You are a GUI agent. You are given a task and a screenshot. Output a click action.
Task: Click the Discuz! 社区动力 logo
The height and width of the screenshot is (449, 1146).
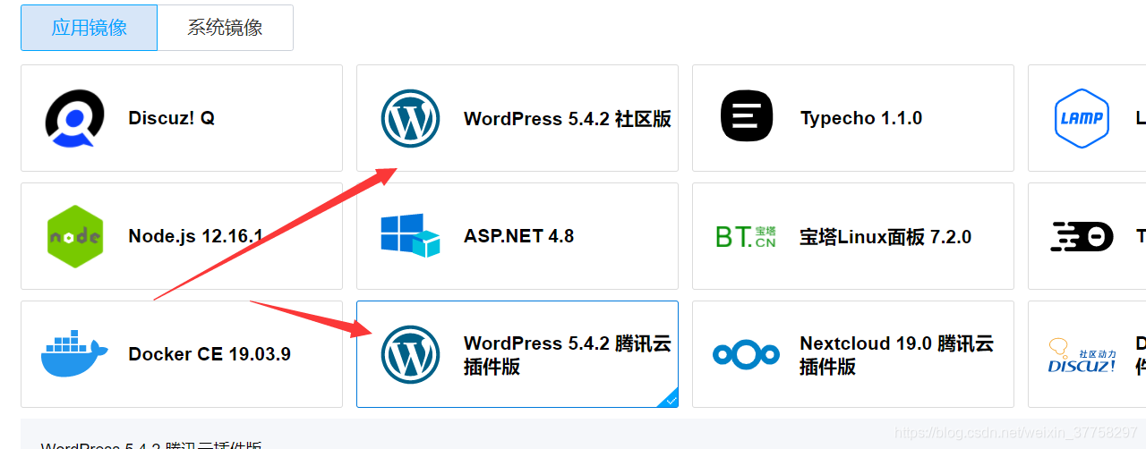1082,355
